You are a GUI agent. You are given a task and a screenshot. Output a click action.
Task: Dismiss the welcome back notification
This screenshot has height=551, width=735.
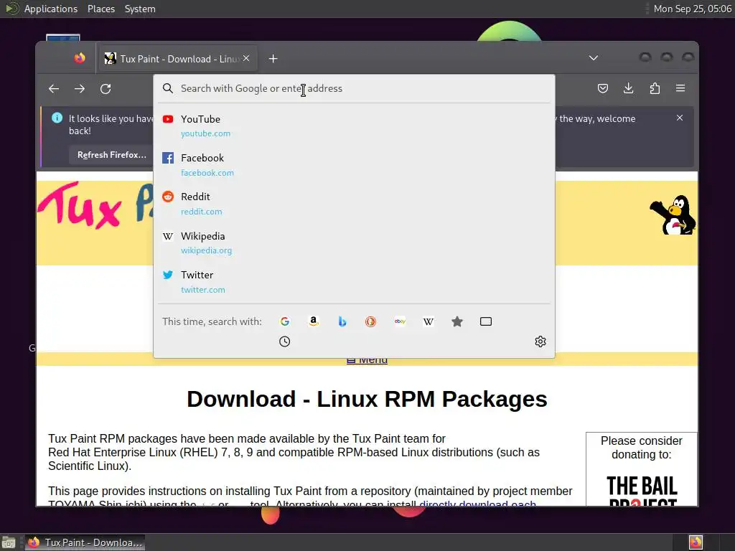pyautogui.click(x=680, y=118)
